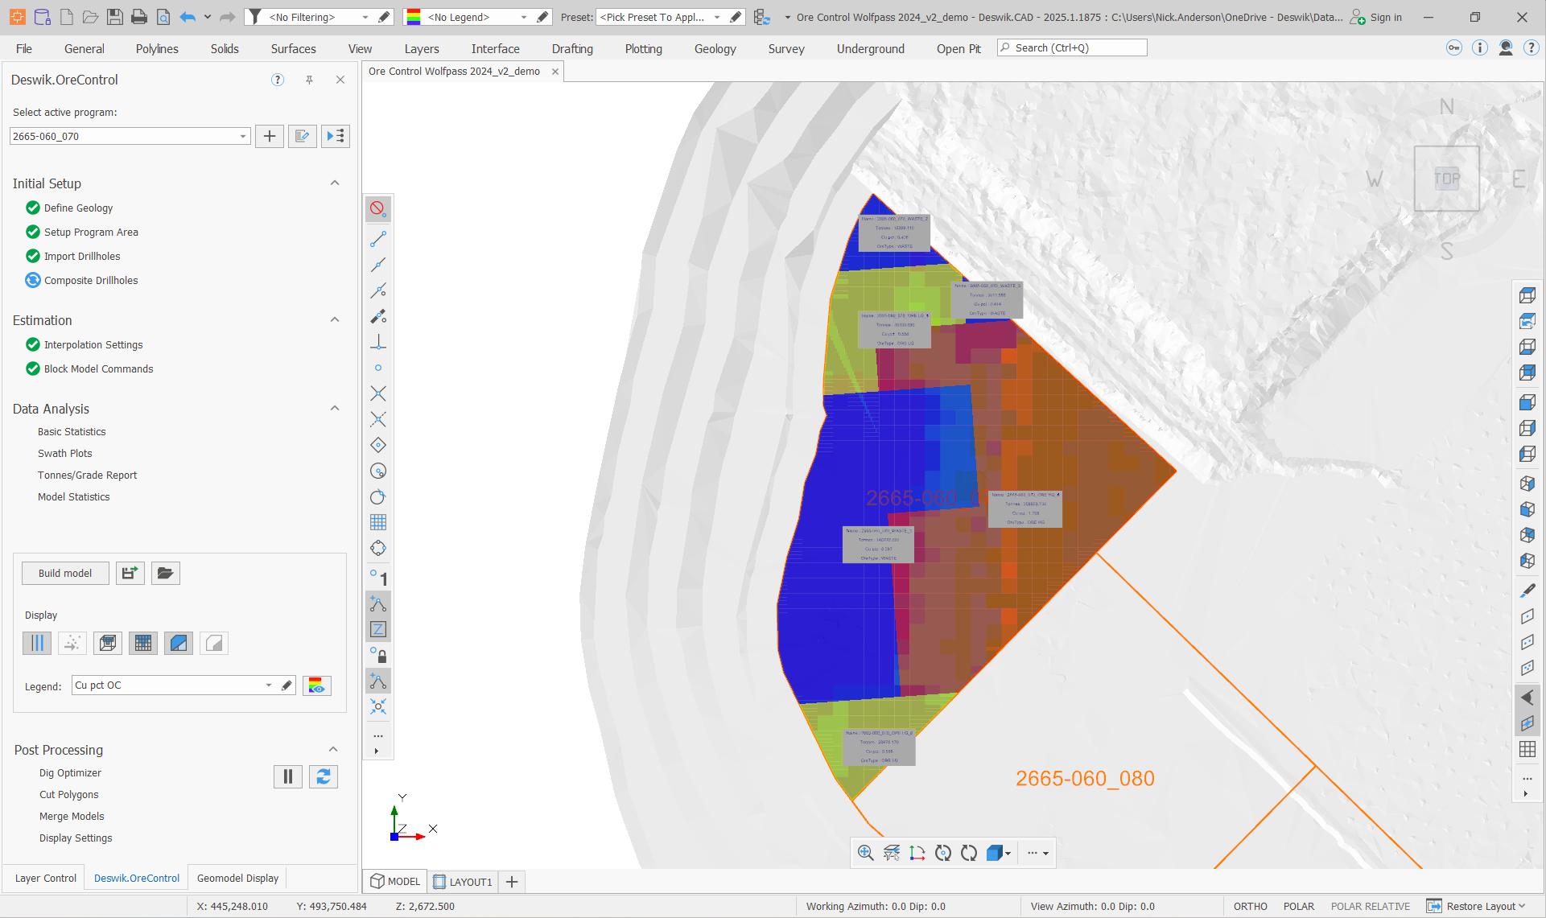1546x918 pixels.
Task: Click the New document icon
Action: point(67,17)
